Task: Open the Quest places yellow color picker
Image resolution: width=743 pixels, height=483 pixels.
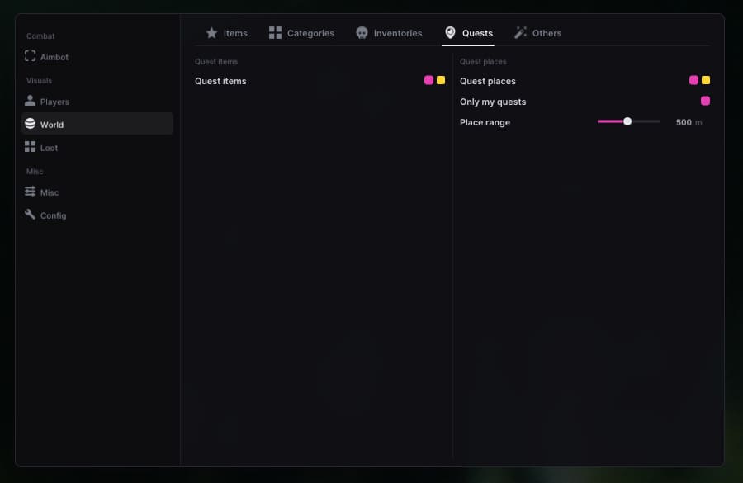Action: click(x=706, y=80)
